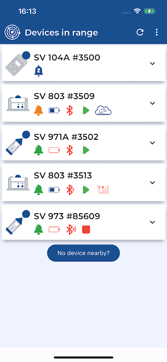Tap Bluetooth icon on SV 971A #3502

70,150
